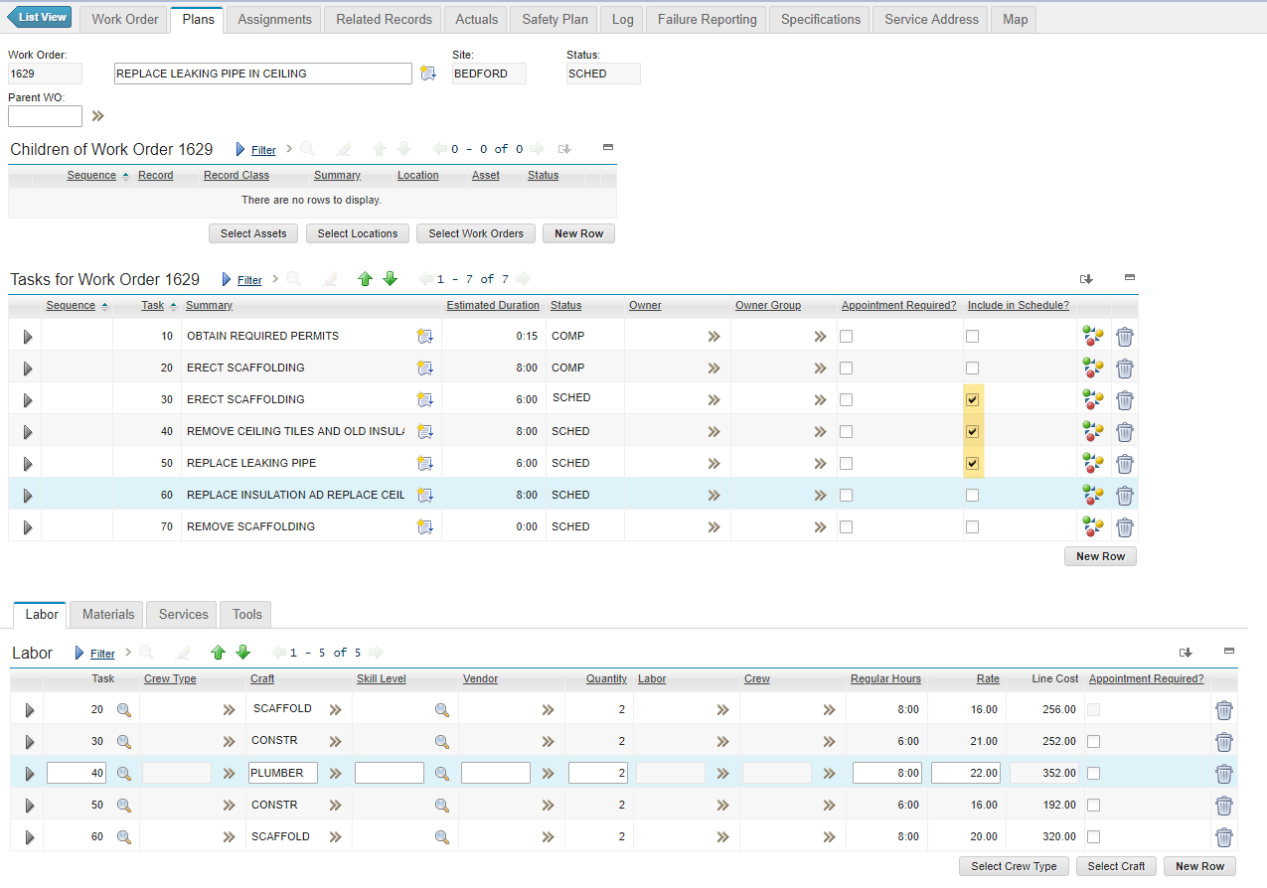
Task: Delete the REMOVE SCAFFOLDING task with trash icon
Action: click(1124, 526)
